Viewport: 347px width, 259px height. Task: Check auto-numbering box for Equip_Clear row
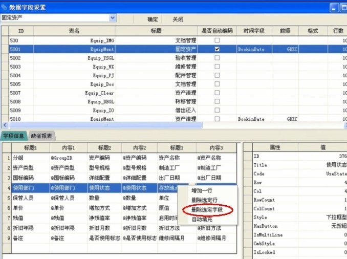(217, 93)
